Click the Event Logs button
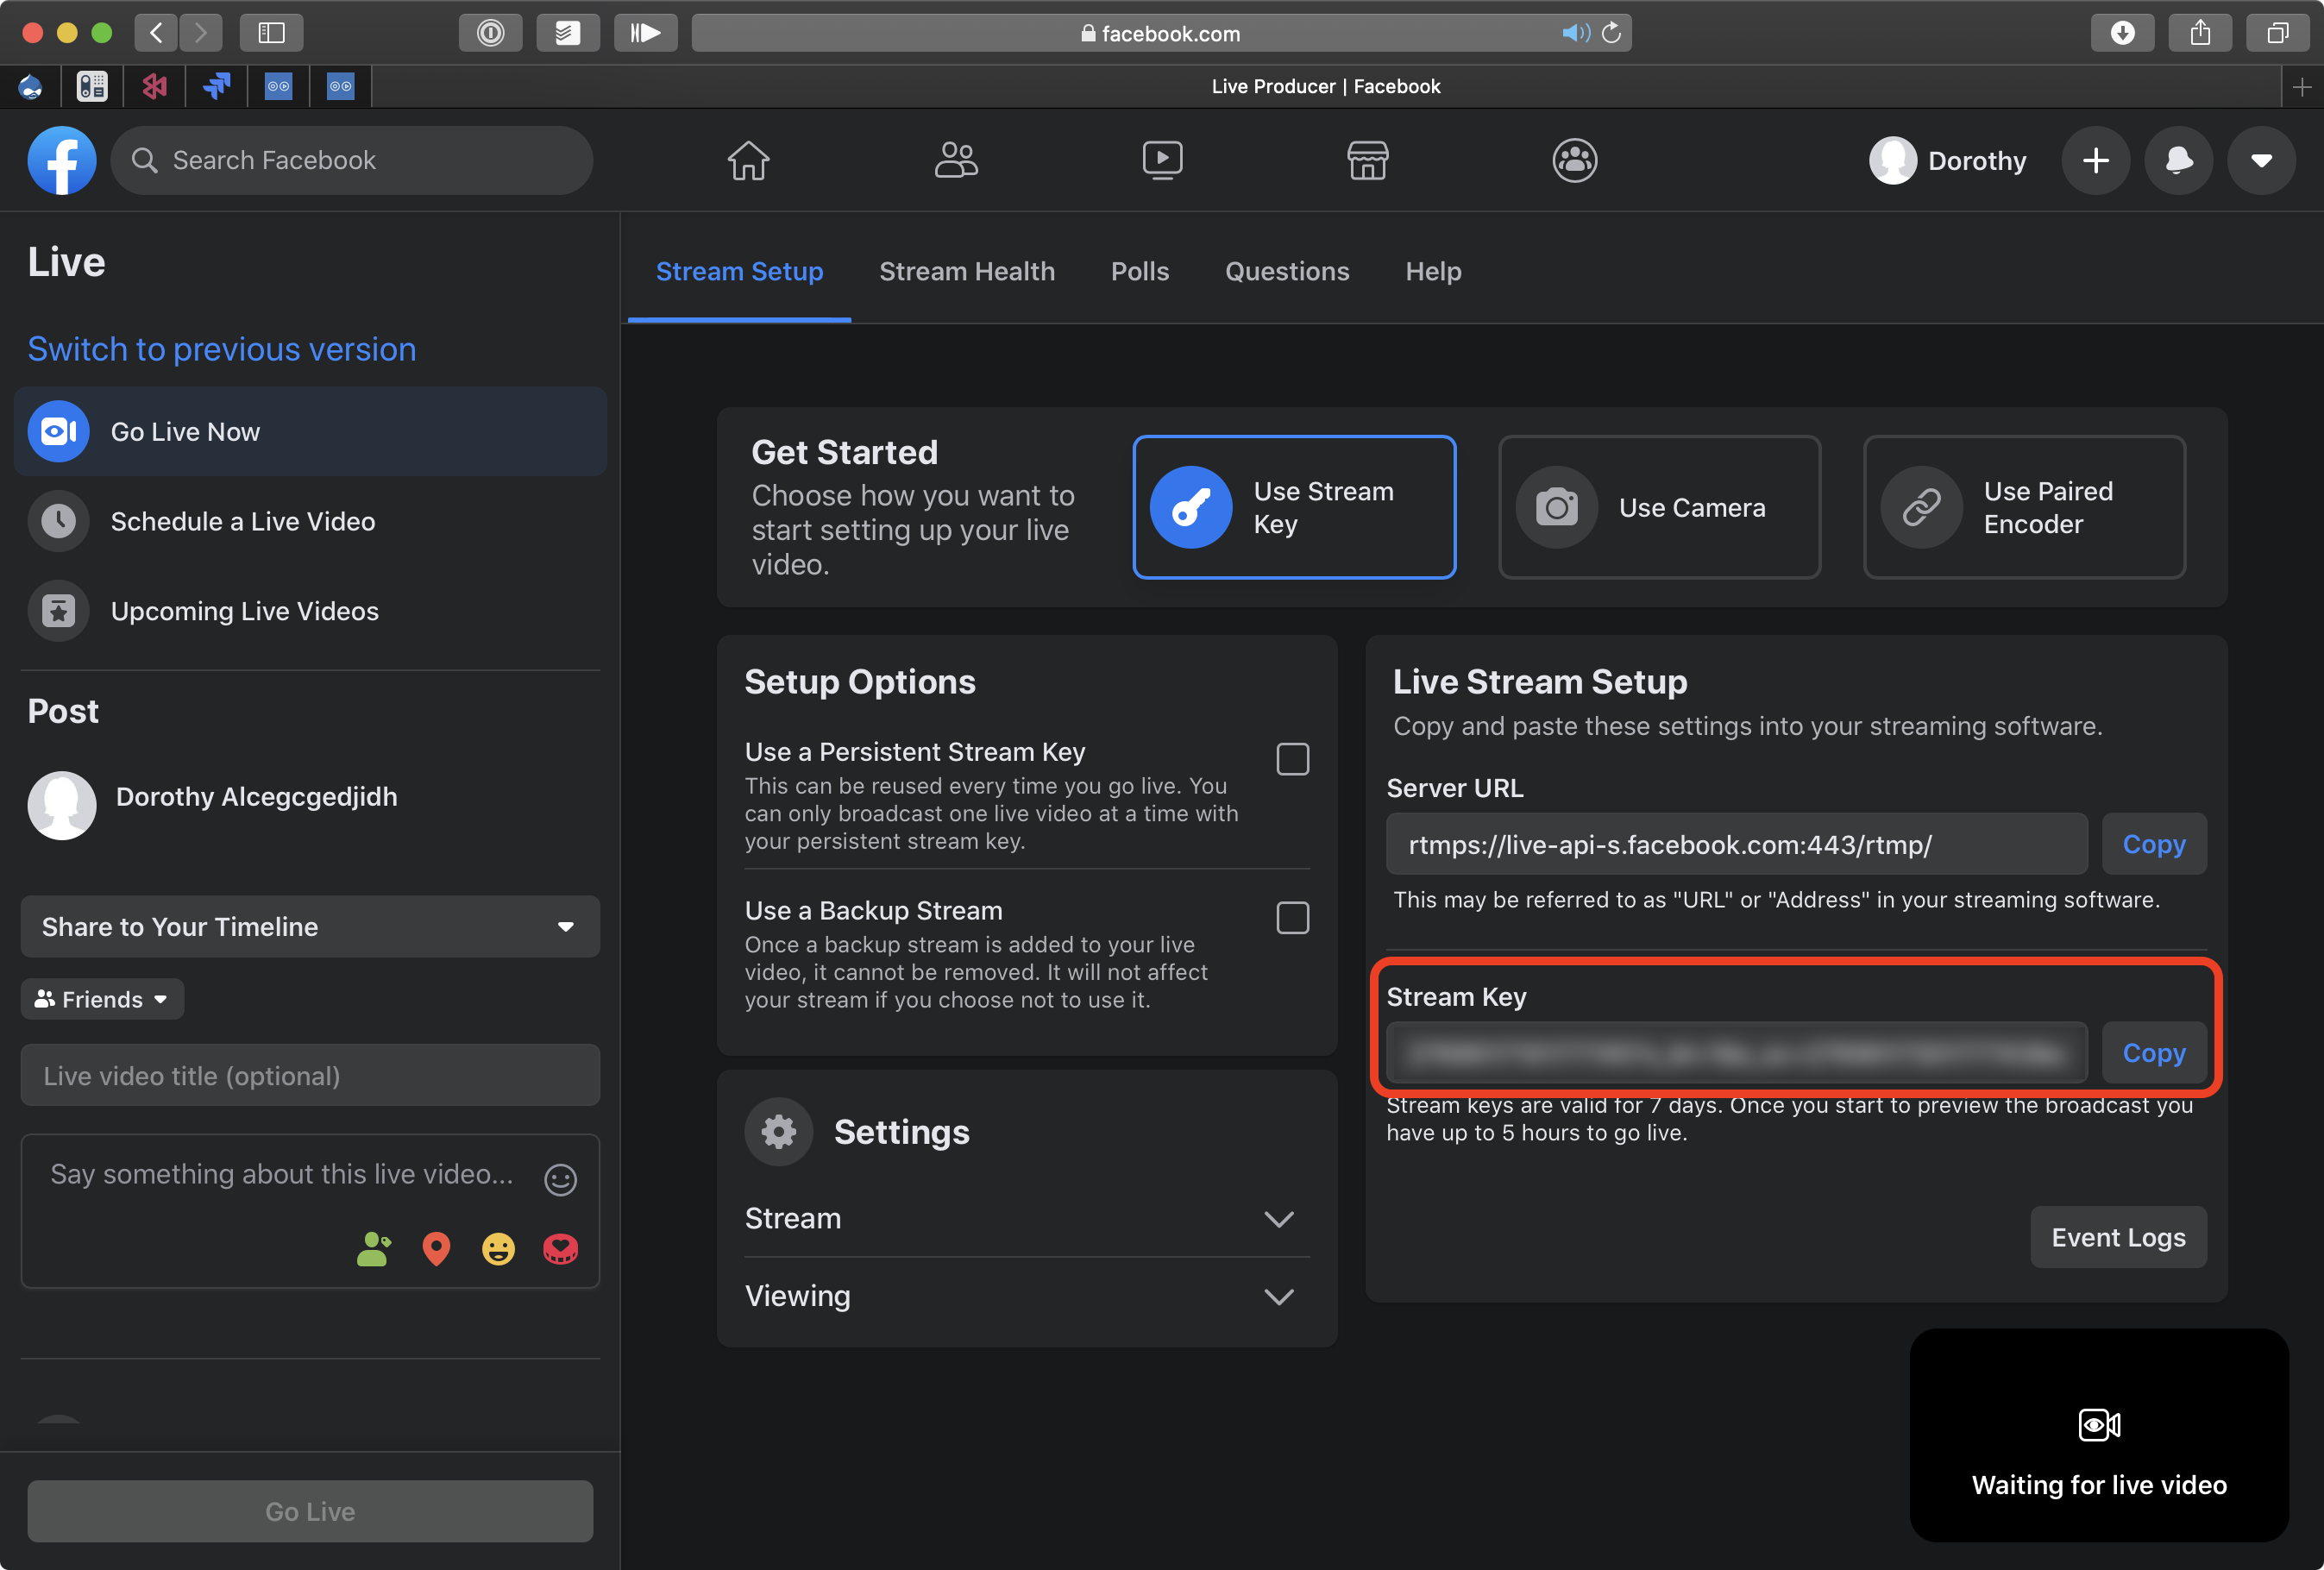 [x=2119, y=1235]
